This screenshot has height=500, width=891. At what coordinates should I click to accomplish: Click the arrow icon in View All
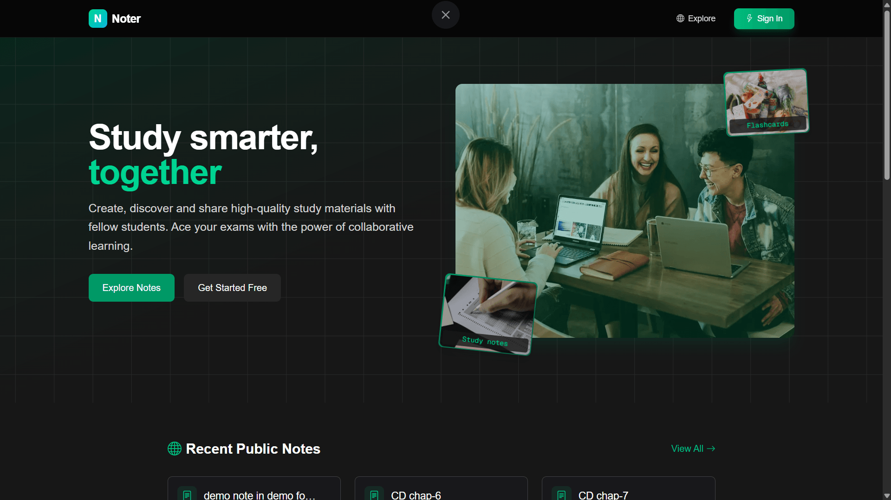[x=710, y=449]
